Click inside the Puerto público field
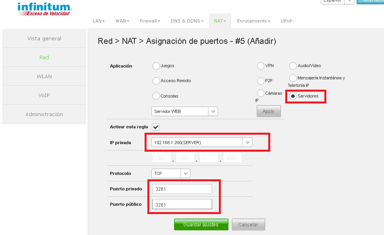384x235 pixels. 181,204
